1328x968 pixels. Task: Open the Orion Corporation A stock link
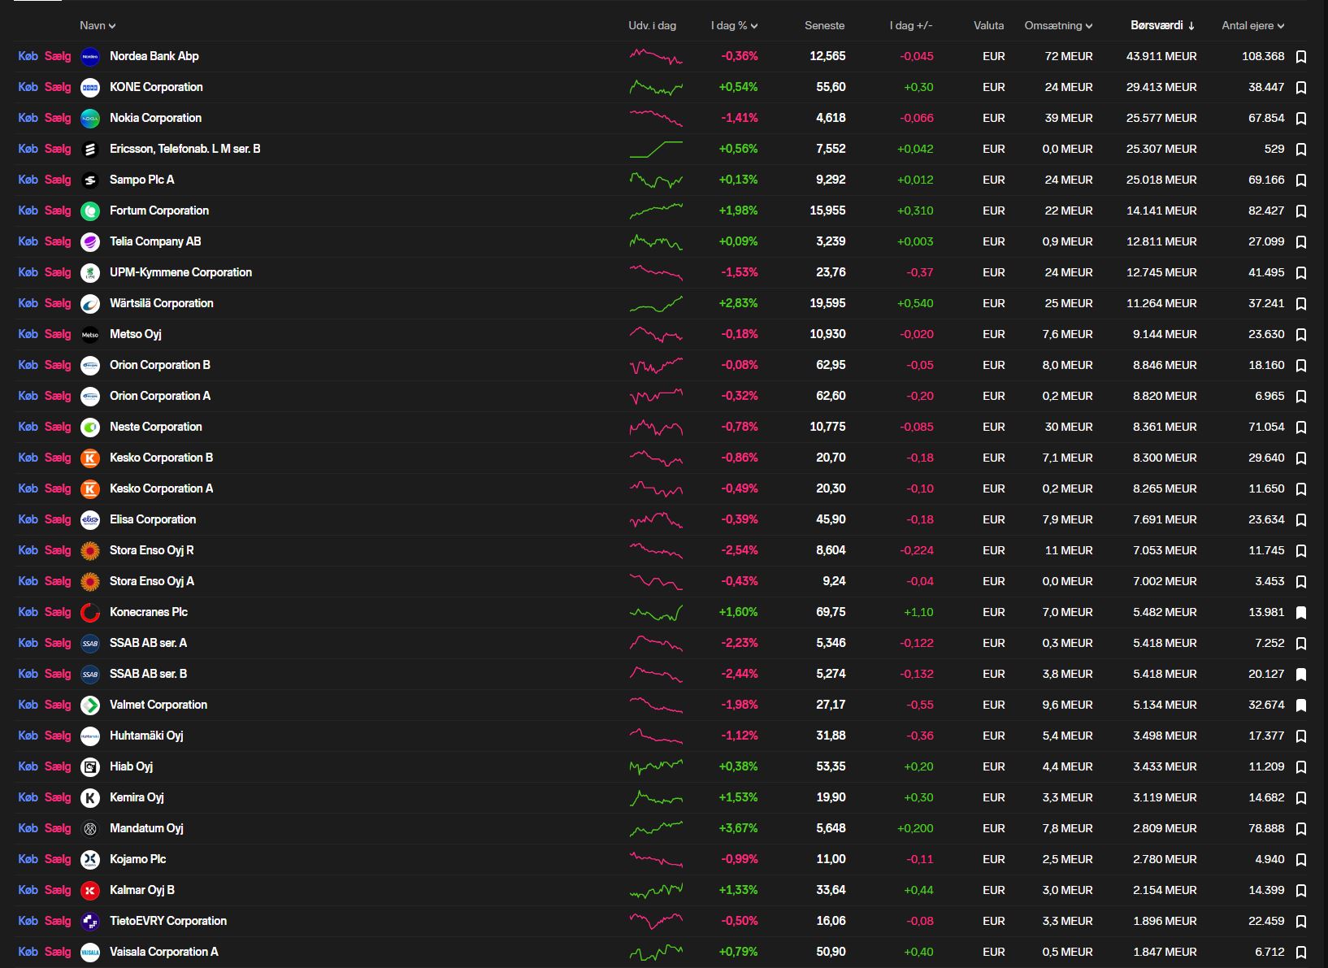(160, 396)
